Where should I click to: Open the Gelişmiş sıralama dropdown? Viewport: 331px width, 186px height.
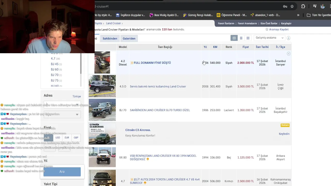[269, 38]
